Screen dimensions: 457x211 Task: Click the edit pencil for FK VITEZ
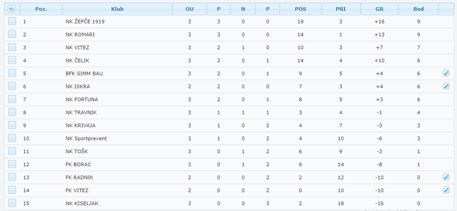pyautogui.click(x=446, y=190)
